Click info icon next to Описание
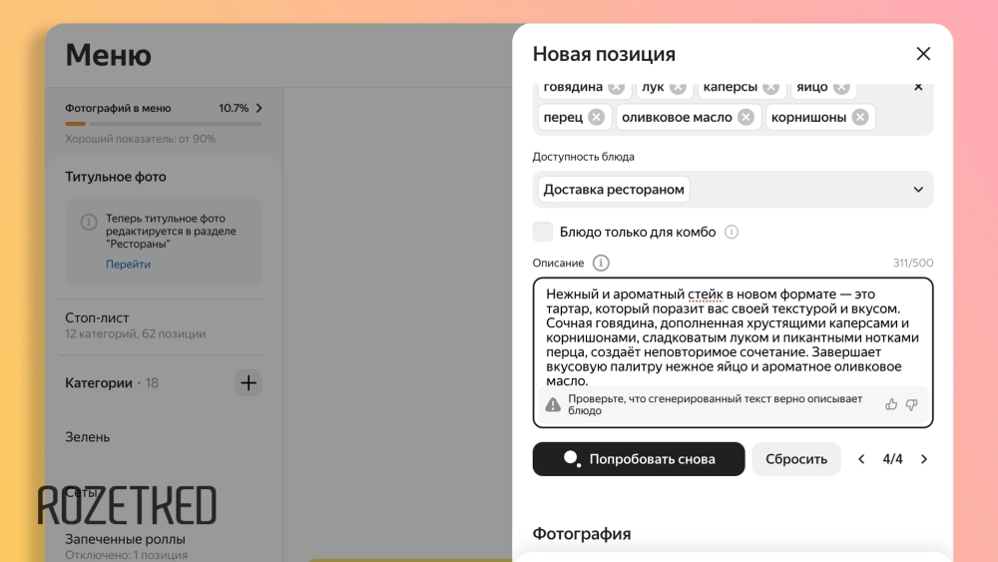The width and height of the screenshot is (998, 562). point(601,263)
